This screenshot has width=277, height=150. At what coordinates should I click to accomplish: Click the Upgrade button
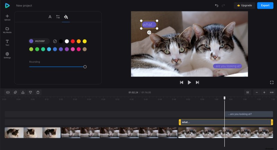[244, 6]
